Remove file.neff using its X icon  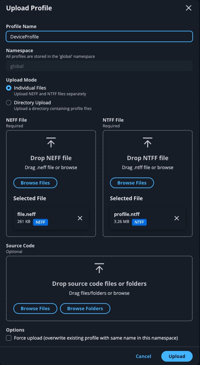(x=80, y=218)
